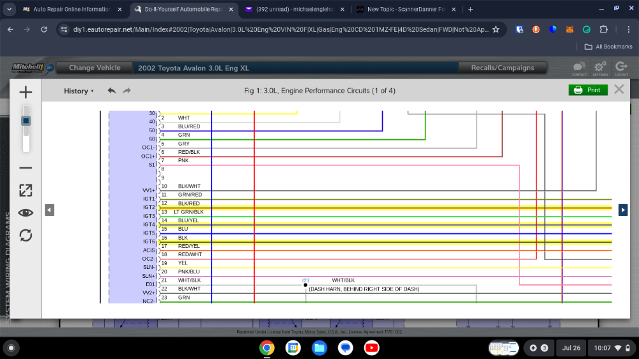Open the 10:07 status tray
This screenshot has height=359, width=639.
point(612,348)
